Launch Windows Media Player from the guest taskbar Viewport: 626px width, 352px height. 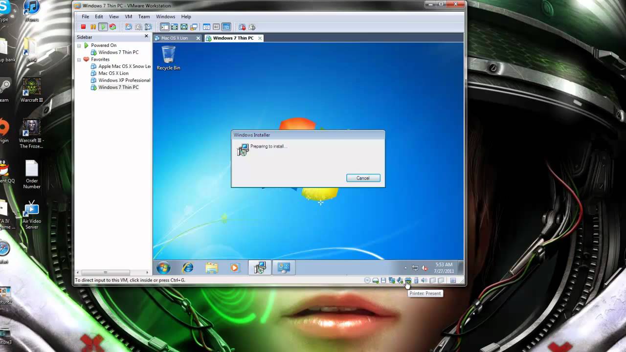pos(235,267)
